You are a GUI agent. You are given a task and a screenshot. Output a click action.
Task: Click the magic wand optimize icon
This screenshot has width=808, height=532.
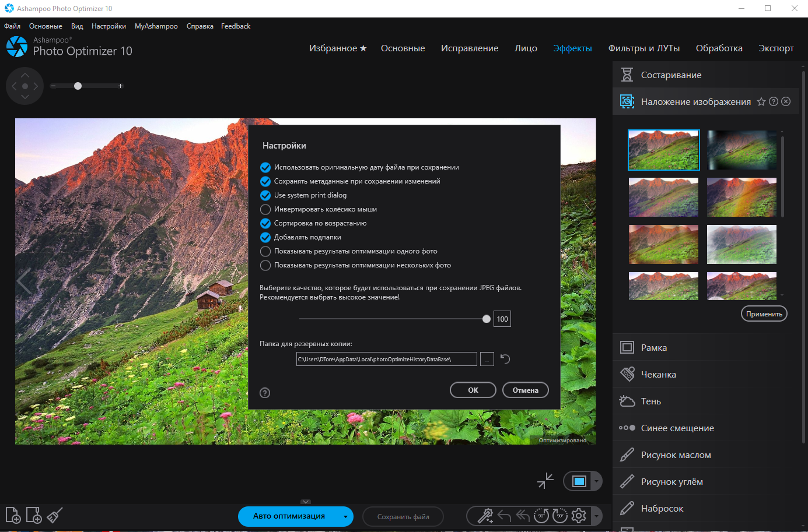pyautogui.click(x=485, y=516)
